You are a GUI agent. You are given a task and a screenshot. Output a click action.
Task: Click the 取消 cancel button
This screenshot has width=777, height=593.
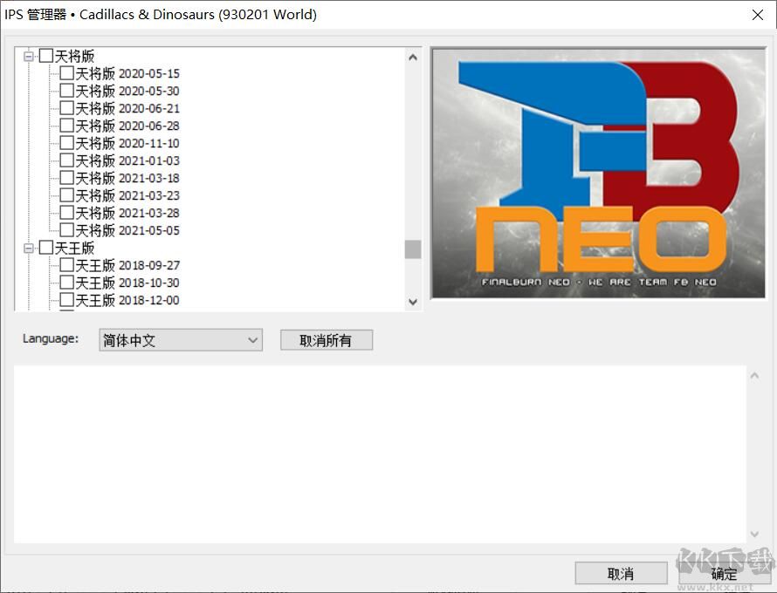point(621,574)
